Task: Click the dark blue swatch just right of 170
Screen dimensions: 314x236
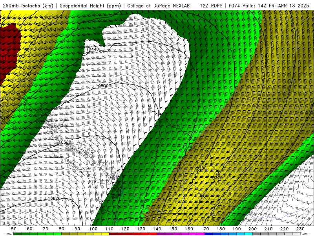Action: coord(209,234)
